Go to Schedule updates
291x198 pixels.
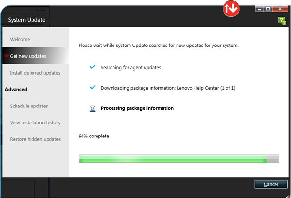pos(29,106)
